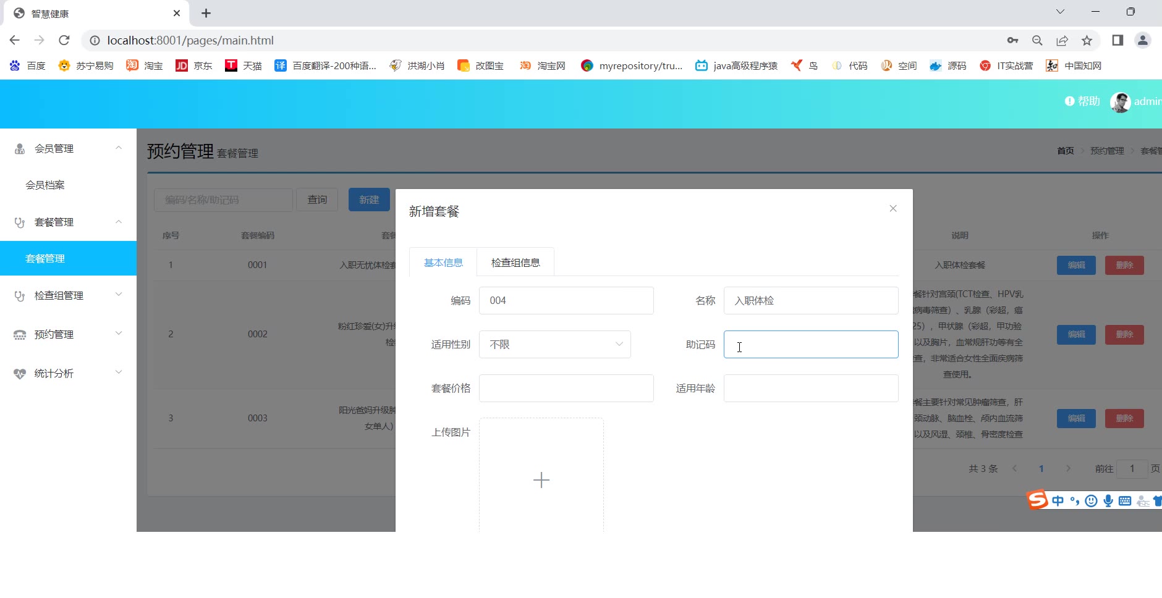Viewport: 1162px width, 598px height.
Task: Click the admin avatar picture
Action: (x=1120, y=102)
